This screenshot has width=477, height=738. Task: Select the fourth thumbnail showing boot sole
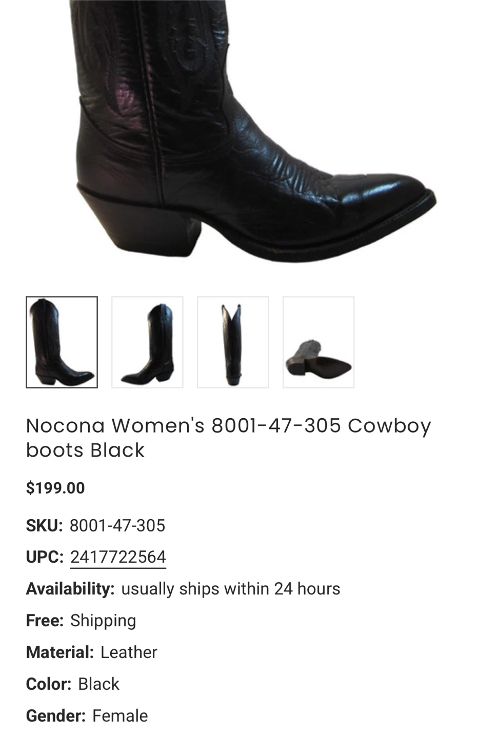click(x=319, y=342)
